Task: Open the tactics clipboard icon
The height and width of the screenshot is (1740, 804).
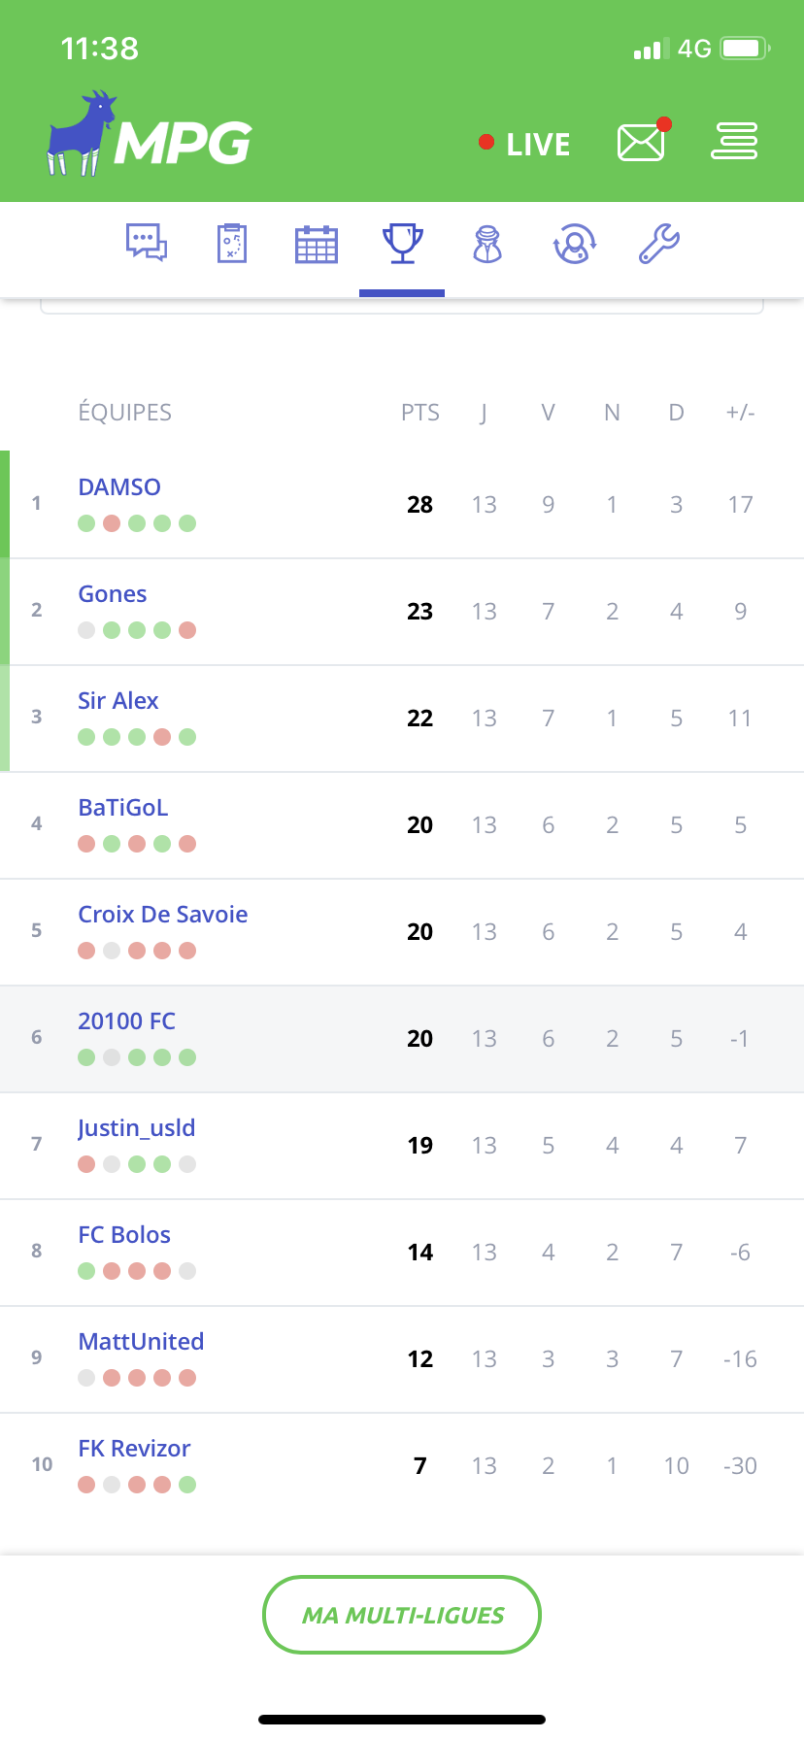Action: coord(232,243)
